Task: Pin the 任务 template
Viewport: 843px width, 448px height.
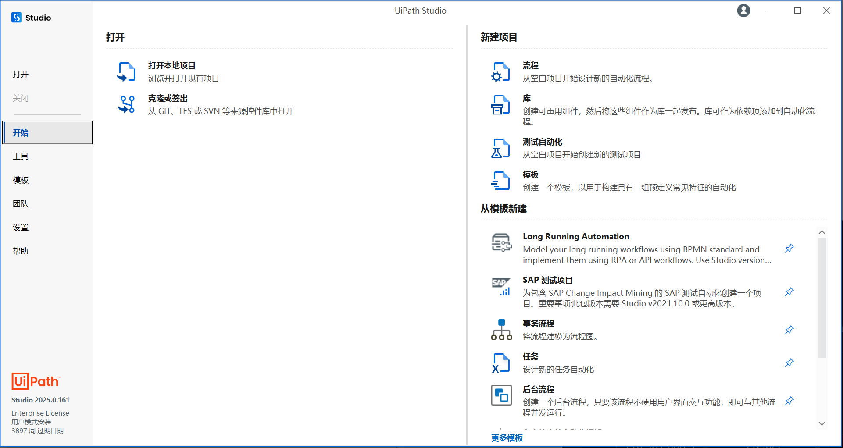Action: (789, 363)
